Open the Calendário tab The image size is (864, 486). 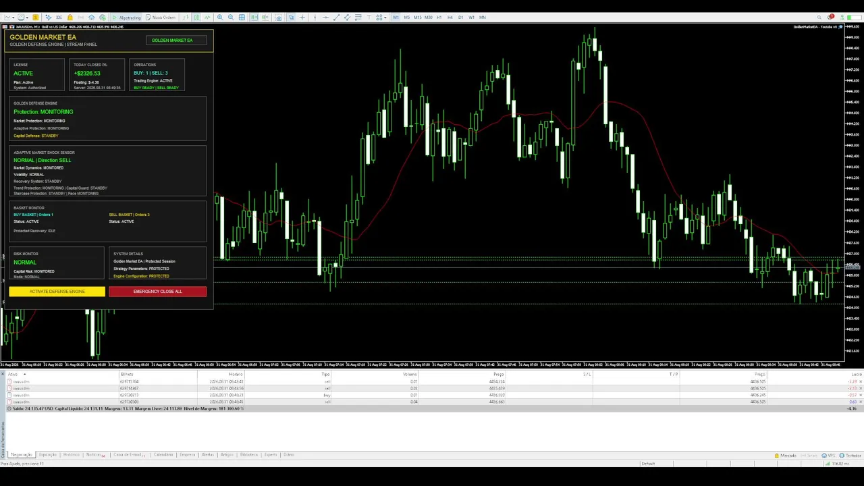click(x=163, y=455)
